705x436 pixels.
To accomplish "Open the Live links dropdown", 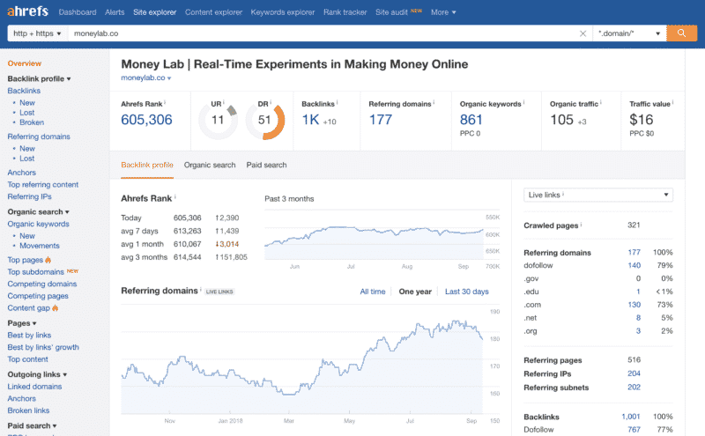I will pyautogui.click(x=598, y=195).
